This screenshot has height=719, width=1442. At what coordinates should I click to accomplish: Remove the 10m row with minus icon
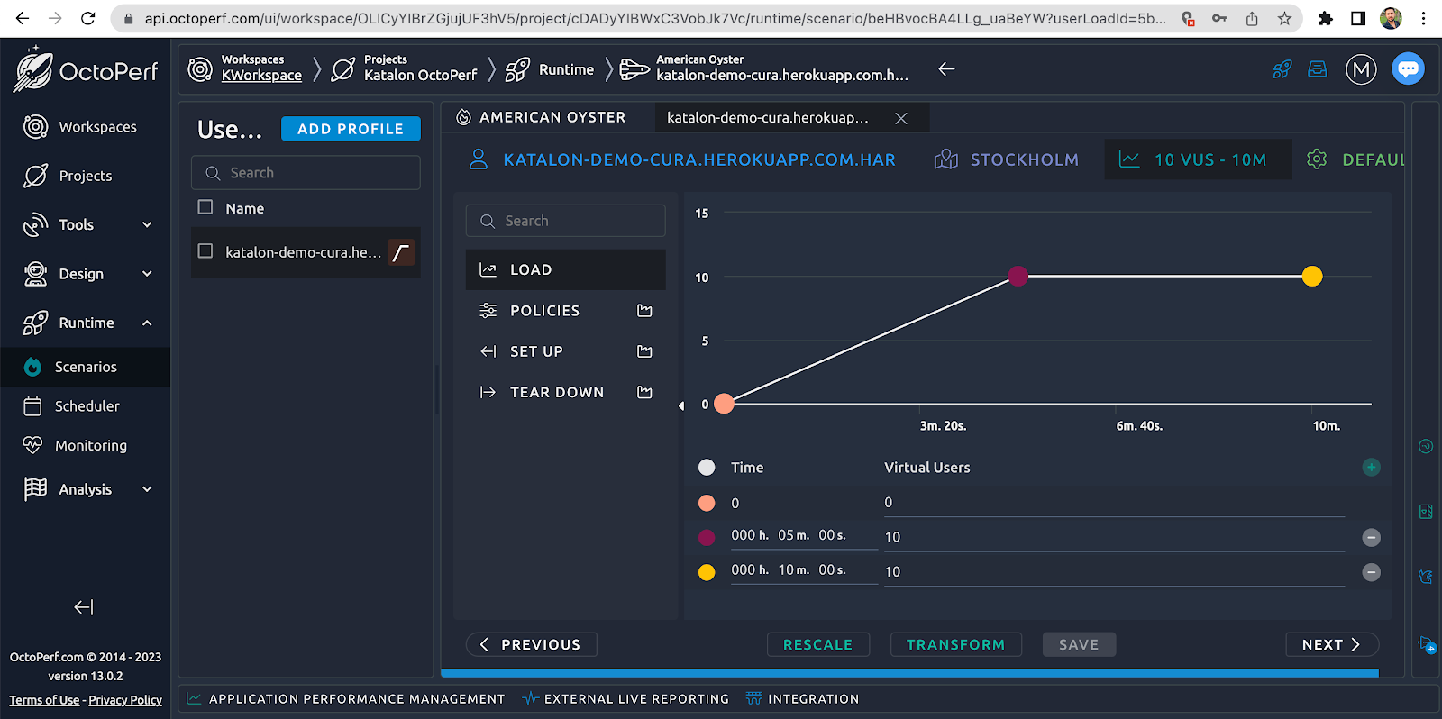tap(1371, 572)
